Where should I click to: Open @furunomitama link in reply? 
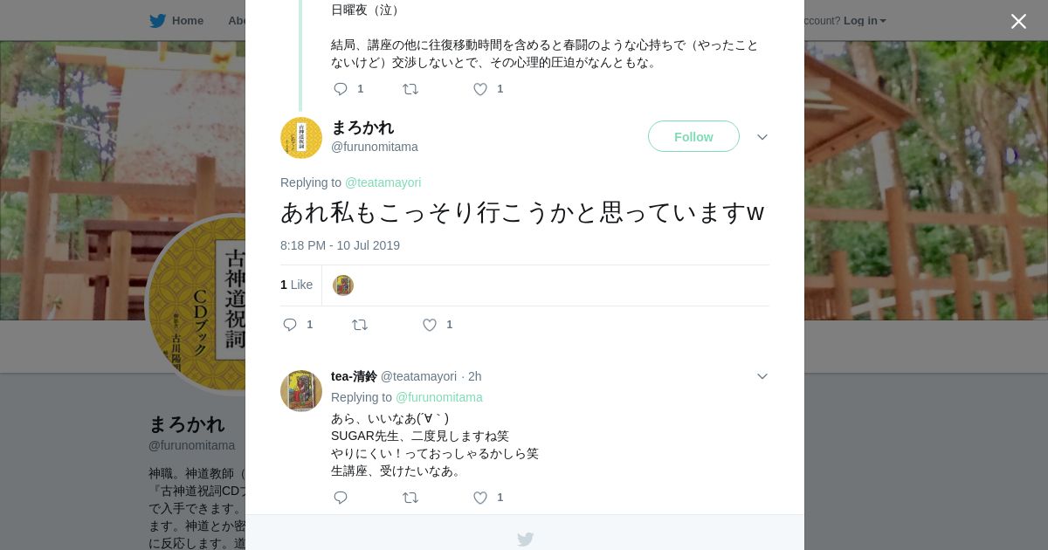pyautogui.click(x=438, y=397)
